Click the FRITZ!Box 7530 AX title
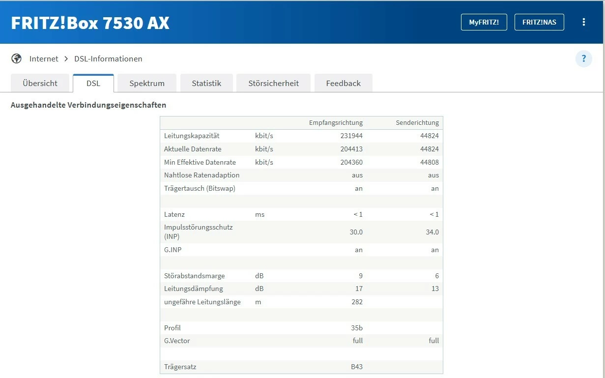Image resolution: width=605 pixels, height=378 pixels. point(90,23)
